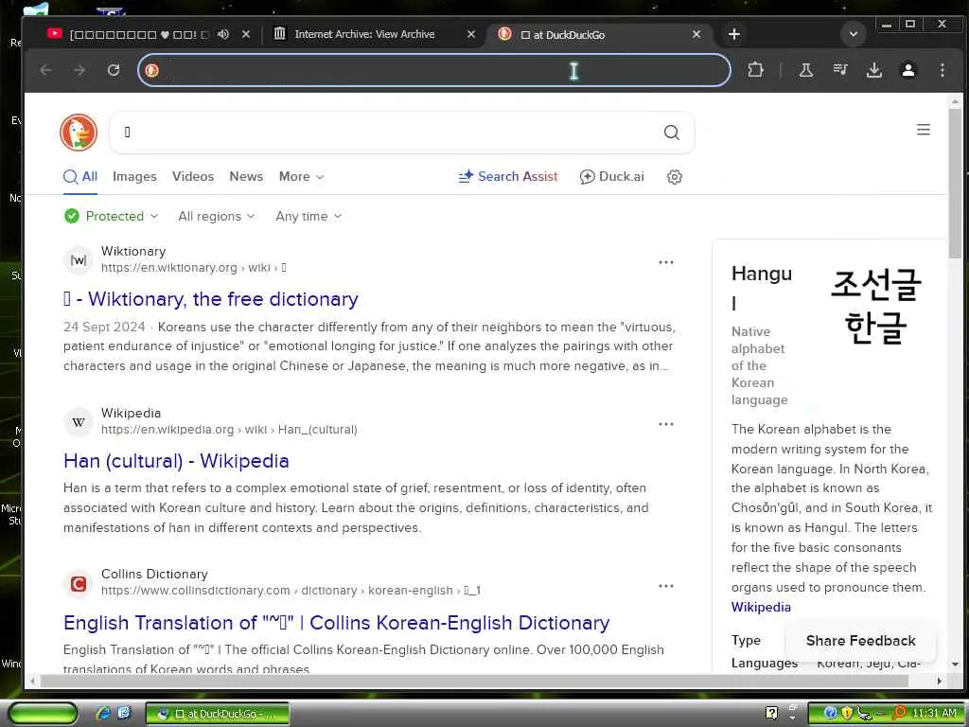Expand the tab search dropdown

[854, 34]
